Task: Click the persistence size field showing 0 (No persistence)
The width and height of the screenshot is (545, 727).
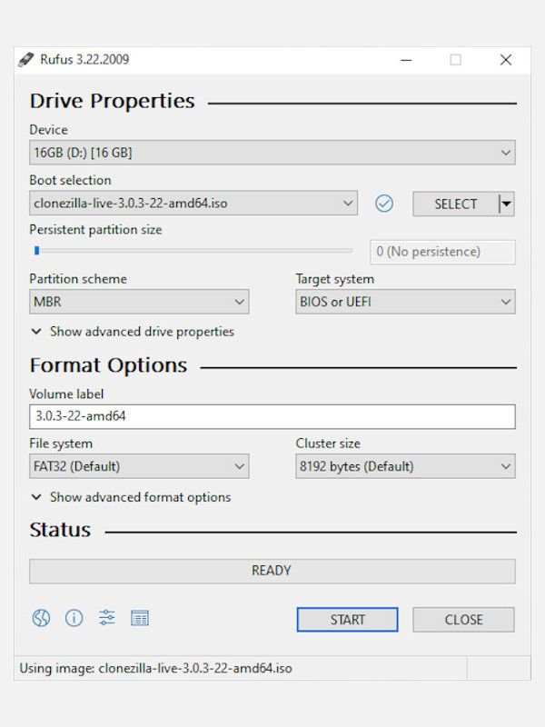Action: click(x=442, y=252)
